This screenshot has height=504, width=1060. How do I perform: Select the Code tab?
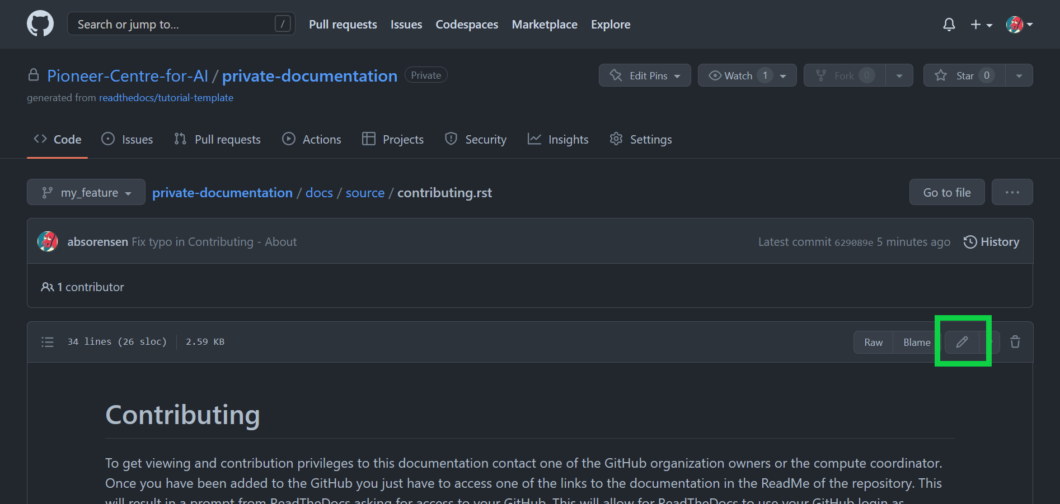tap(58, 139)
